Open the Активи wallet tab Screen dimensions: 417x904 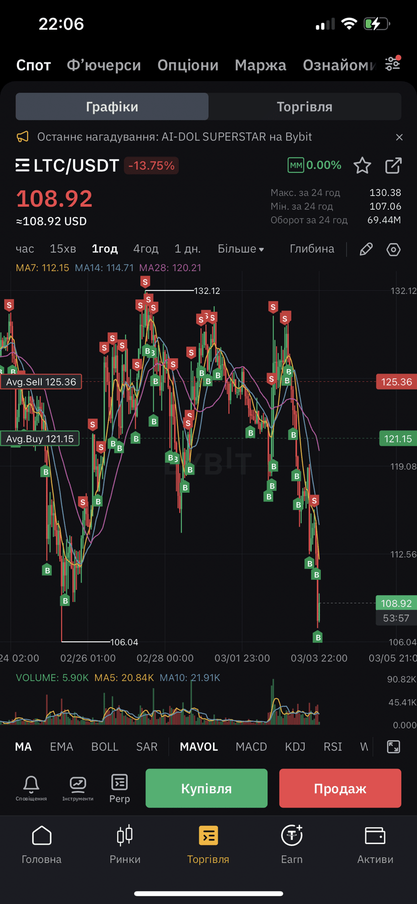point(375,845)
